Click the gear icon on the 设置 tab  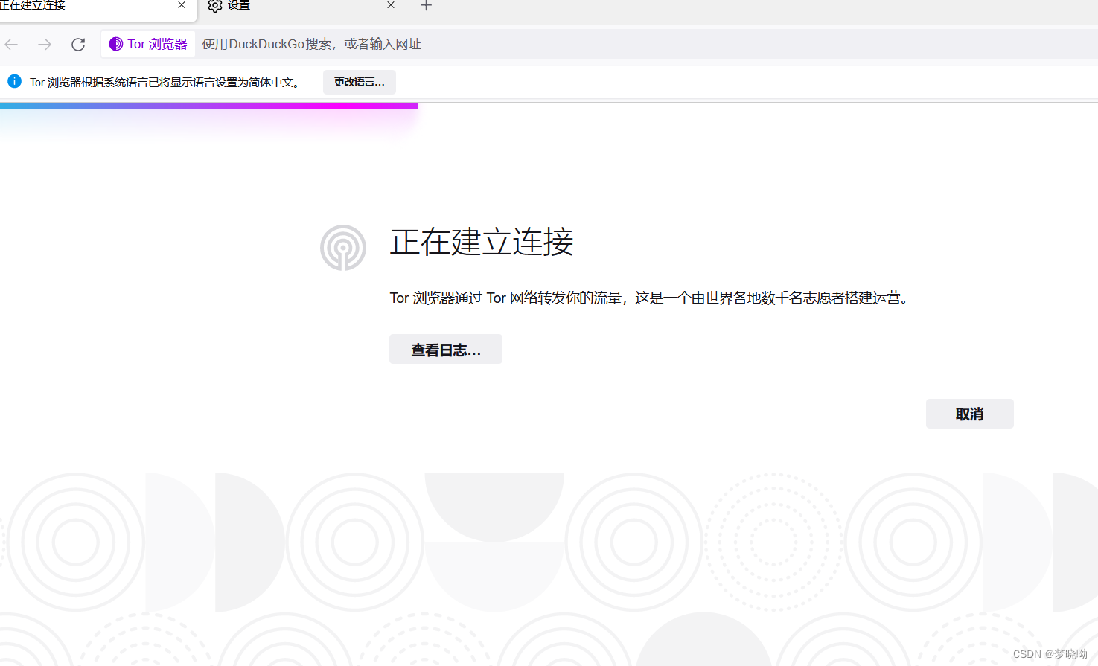point(213,6)
